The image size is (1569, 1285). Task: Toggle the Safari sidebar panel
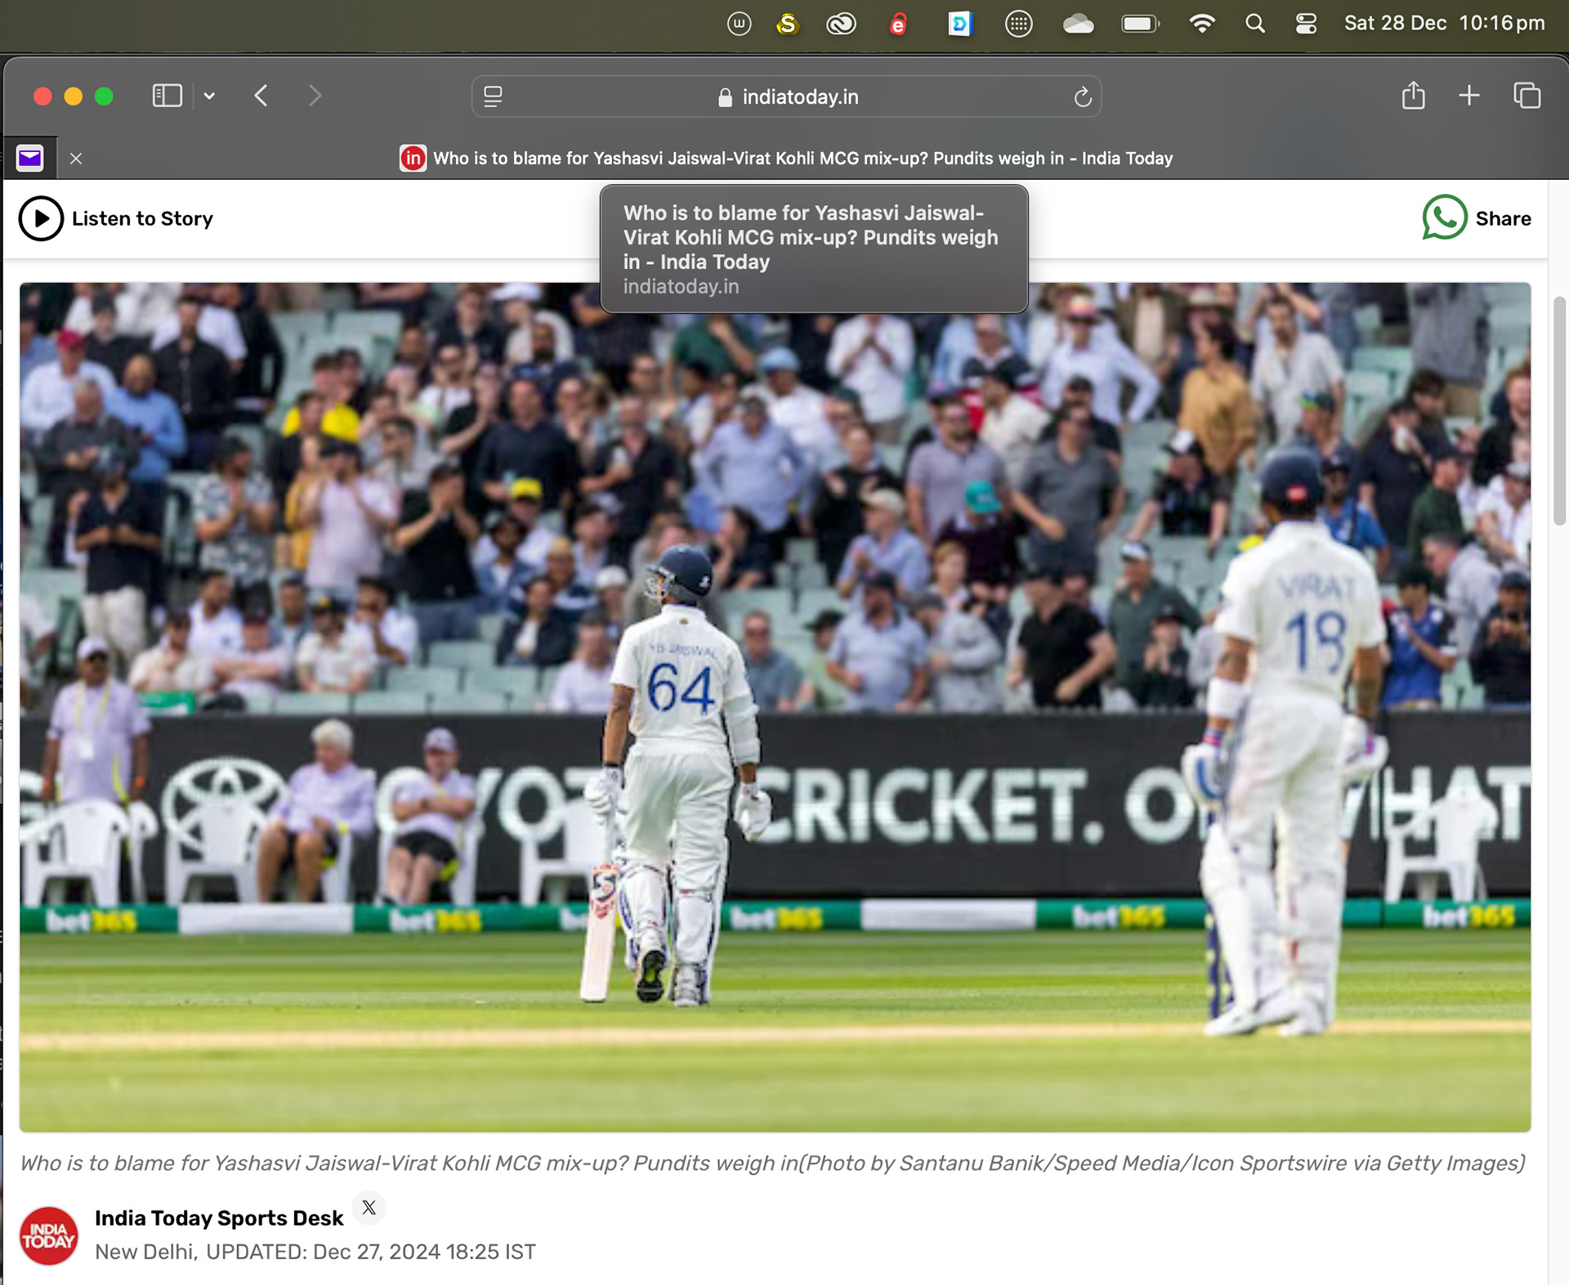coord(167,96)
